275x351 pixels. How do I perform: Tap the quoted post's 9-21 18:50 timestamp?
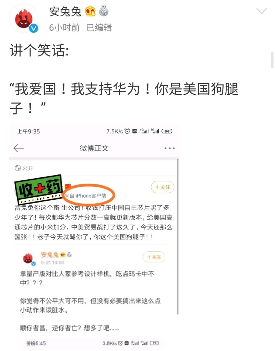pos(52,262)
